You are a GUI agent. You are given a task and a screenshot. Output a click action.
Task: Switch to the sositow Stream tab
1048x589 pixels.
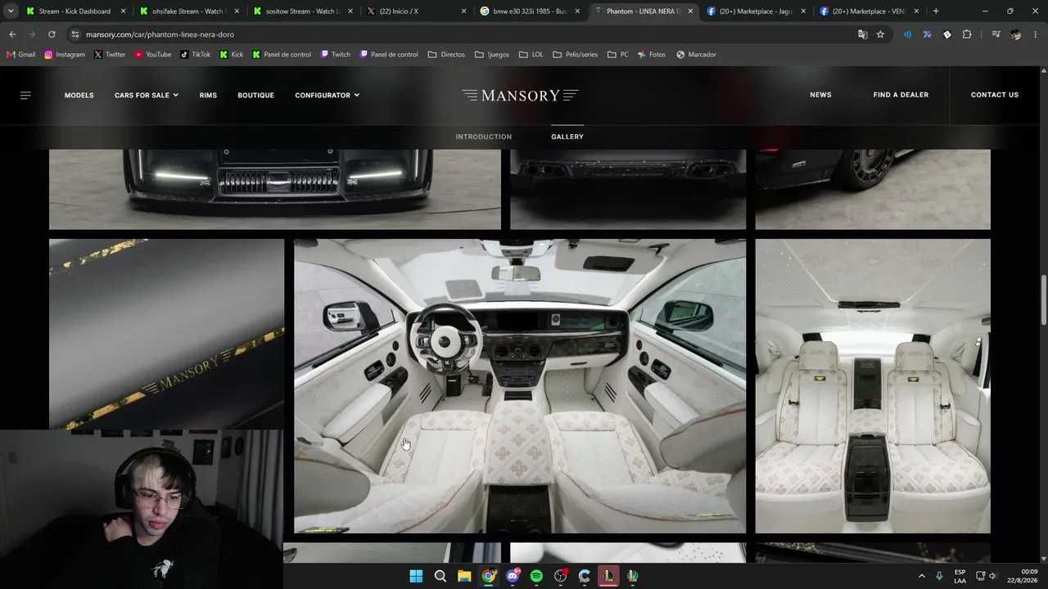point(301,11)
